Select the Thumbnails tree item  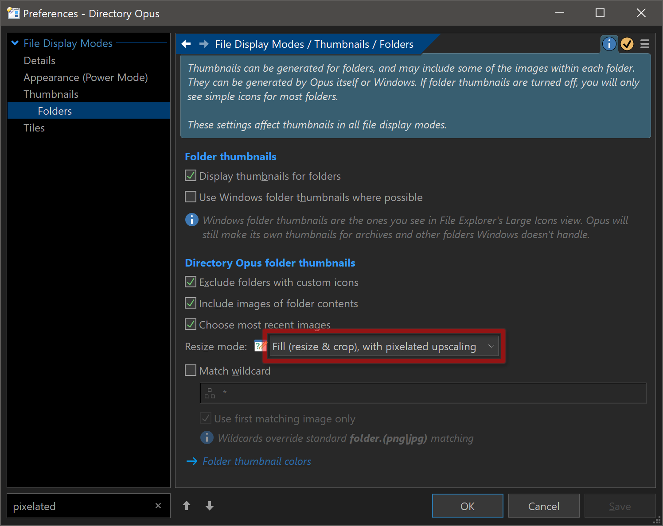pos(51,94)
